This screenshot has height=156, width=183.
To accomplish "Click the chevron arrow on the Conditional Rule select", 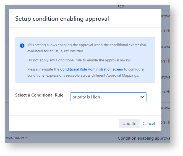I will click(x=142, y=97).
